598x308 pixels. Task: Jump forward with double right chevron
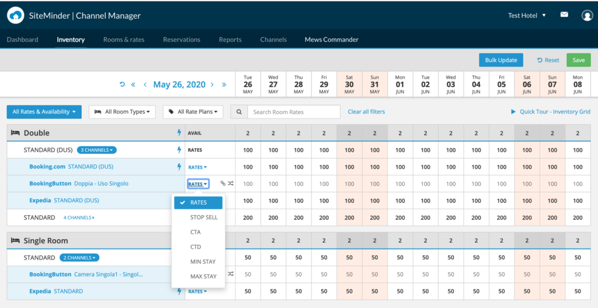(224, 85)
